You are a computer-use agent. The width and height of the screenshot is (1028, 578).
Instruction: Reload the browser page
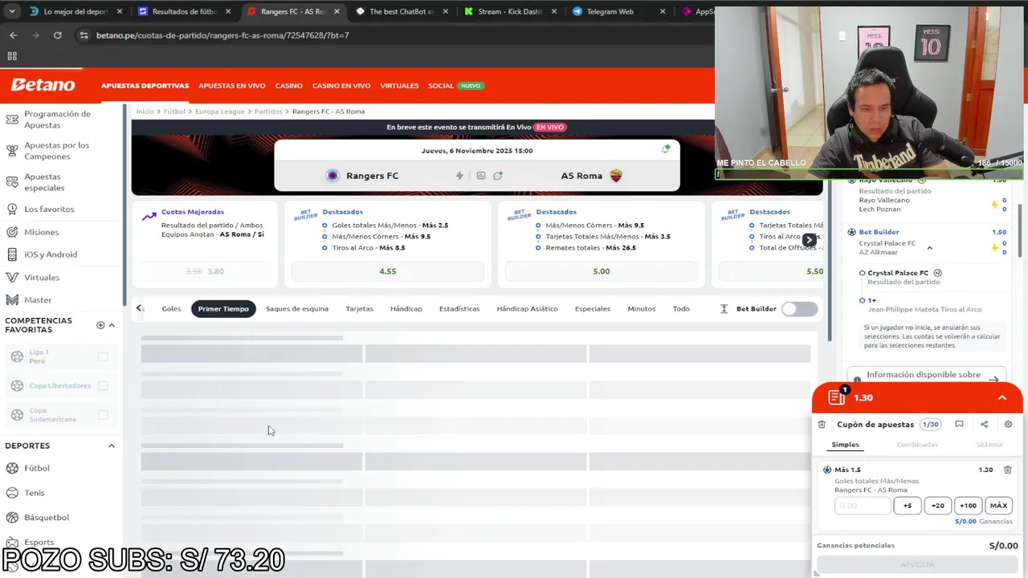(x=57, y=35)
